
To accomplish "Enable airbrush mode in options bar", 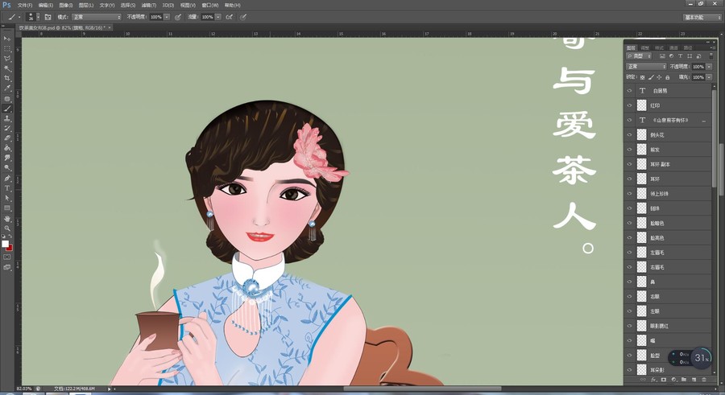I will coord(230,17).
